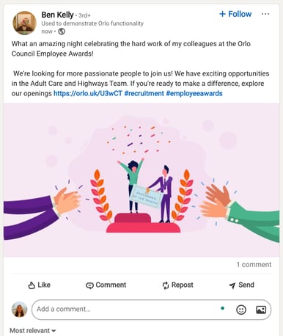This screenshot has height=336, width=283.
Task: Click the #employeeawards hashtag
Action: [194, 93]
